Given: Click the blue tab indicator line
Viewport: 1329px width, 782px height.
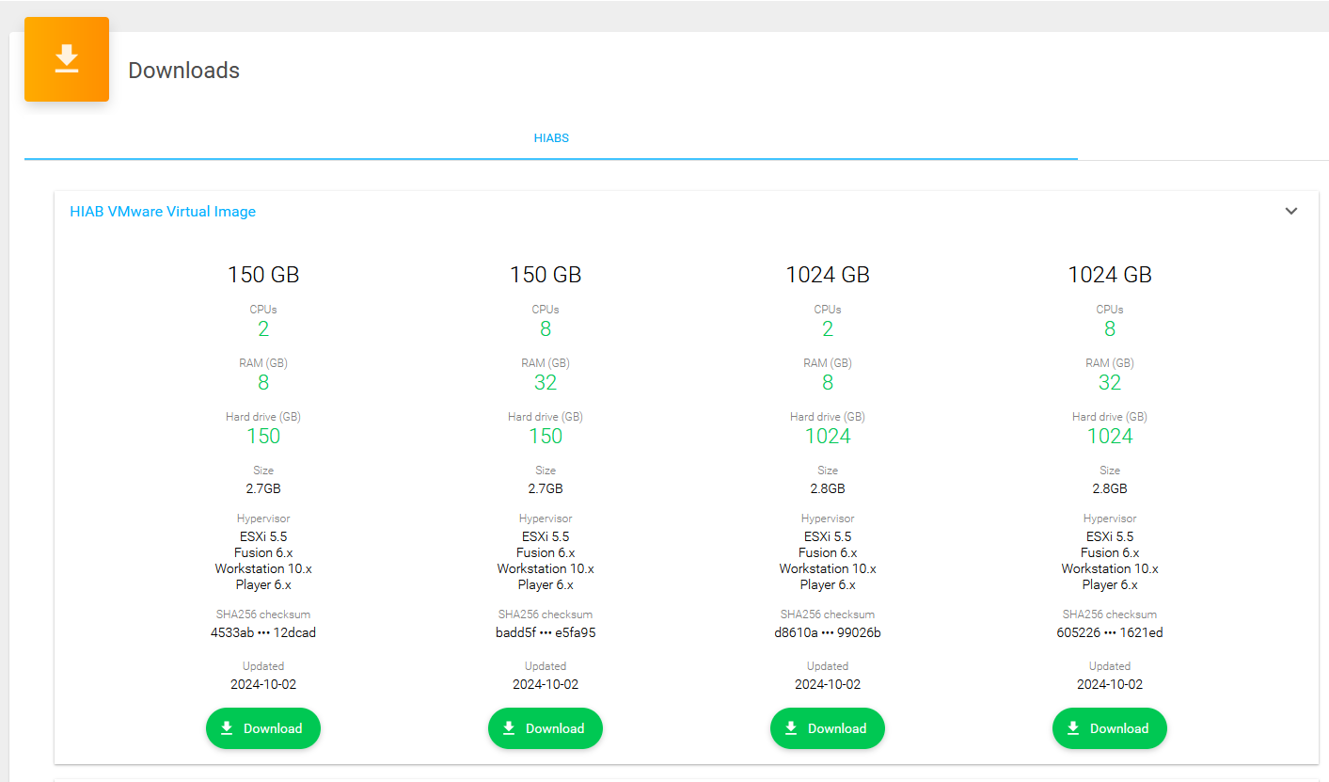Looking at the screenshot, I should pos(551,159).
